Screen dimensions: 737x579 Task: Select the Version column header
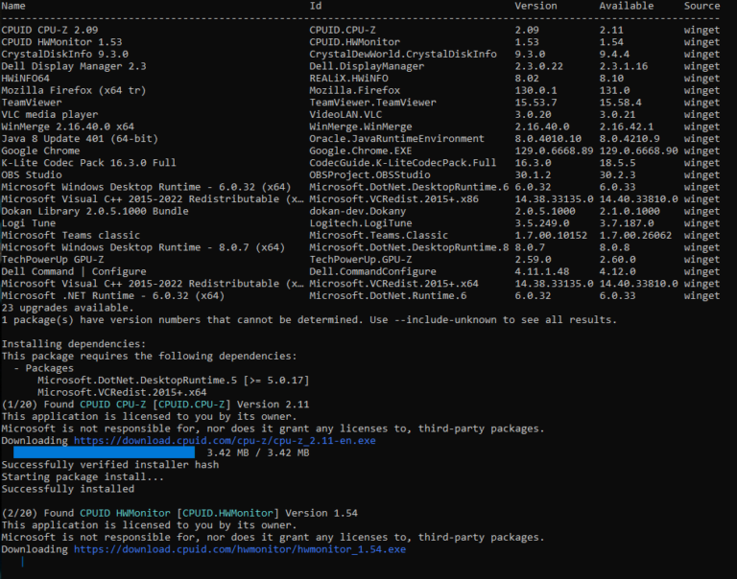[x=535, y=6]
